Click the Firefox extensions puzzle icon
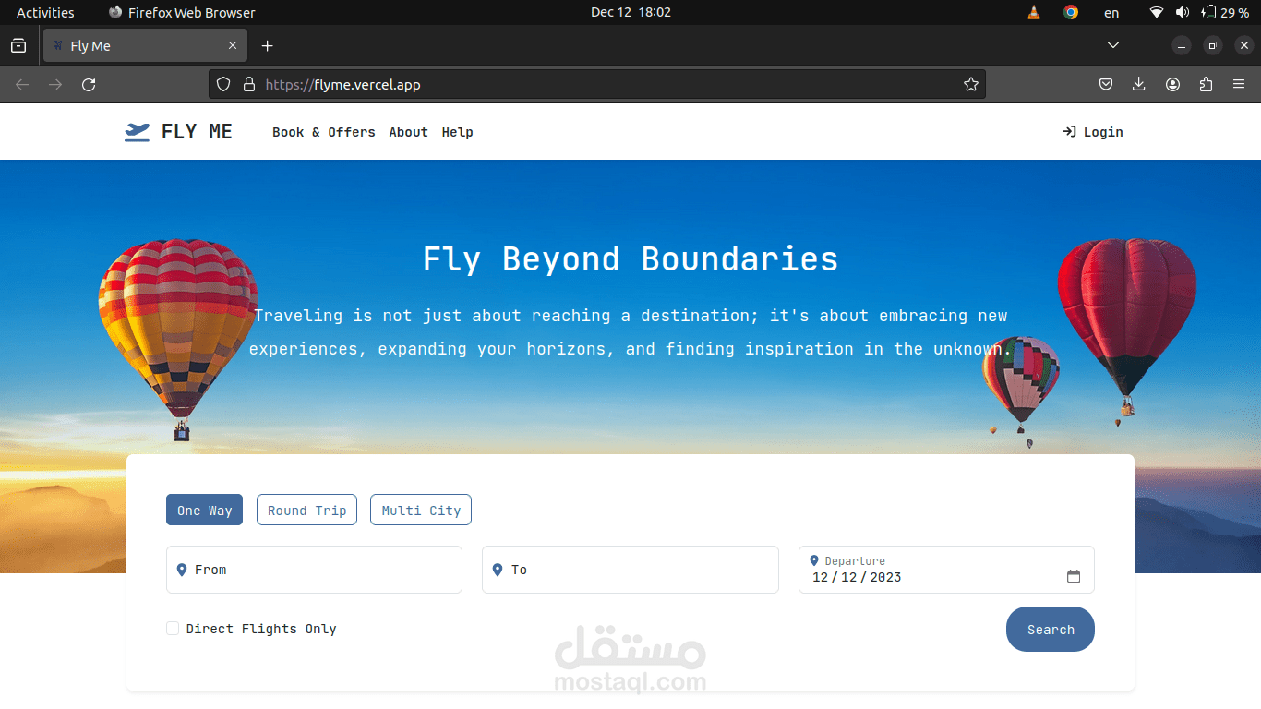The height and width of the screenshot is (709, 1261). 1206,84
